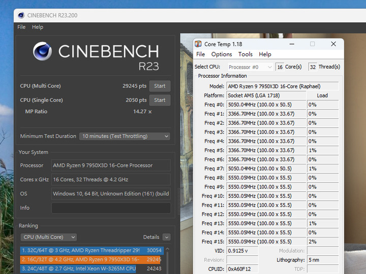Click the Freq #7 frequency value
366x274 pixels.
click(266, 168)
